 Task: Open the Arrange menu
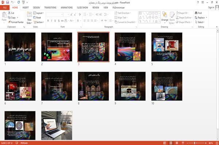tap(165, 17)
